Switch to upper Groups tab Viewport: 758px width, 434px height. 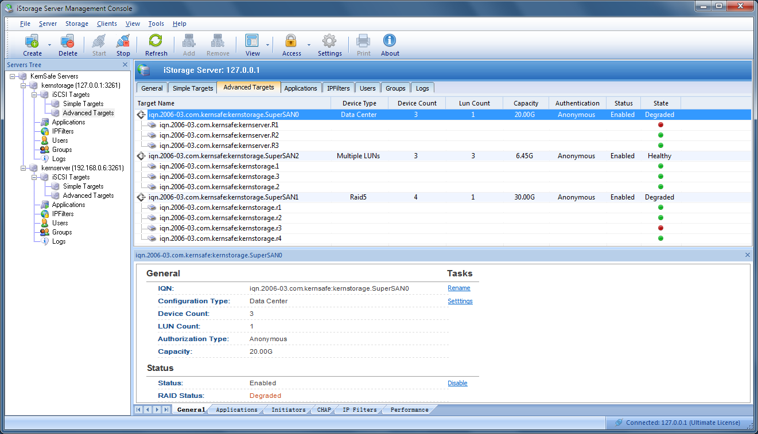click(395, 88)
